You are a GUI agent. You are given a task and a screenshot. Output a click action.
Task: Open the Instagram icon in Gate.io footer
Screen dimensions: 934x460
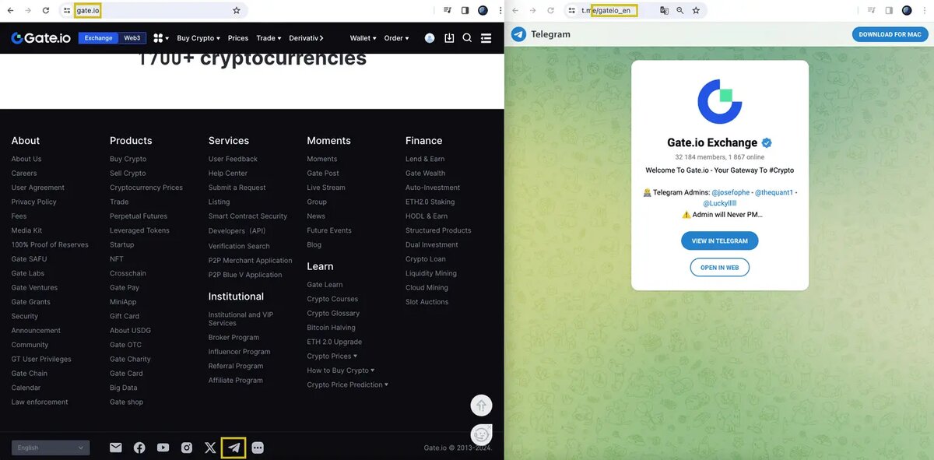[x=187, y=448]
